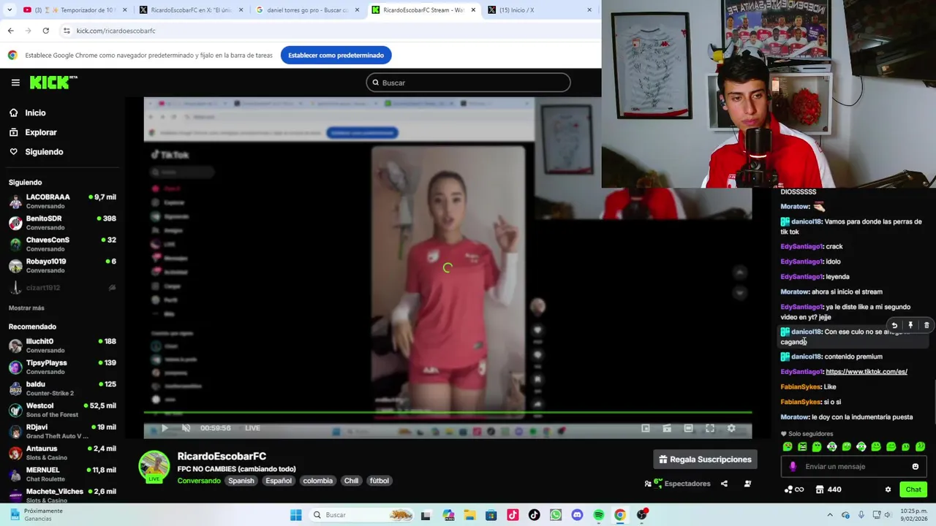
Task: Open Robayo1019 followed channel
Action: [x=62, y=265]
